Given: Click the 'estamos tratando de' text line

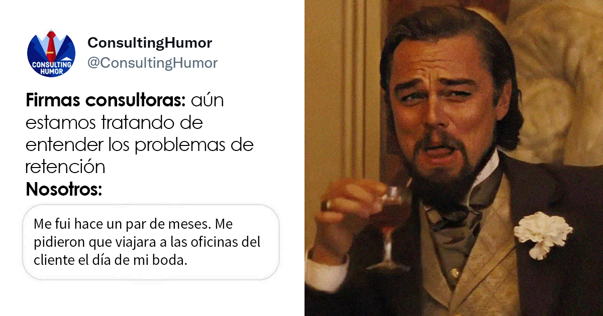Looking at the screenshot, I should point(114,123).
